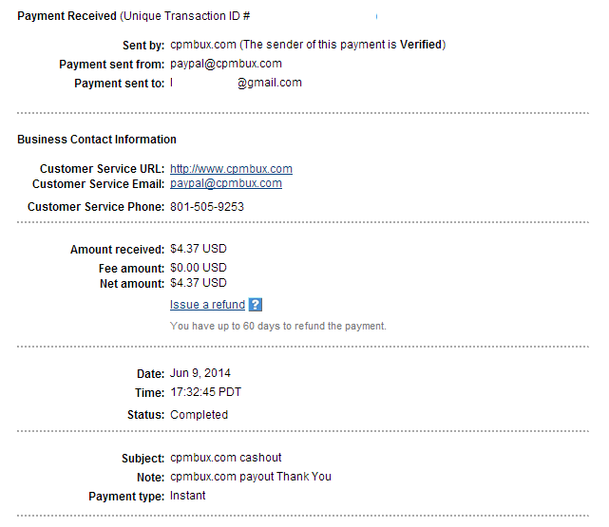Image resolution: width=609 pixels, height=527 pixels.
Task: Click the Jun 9, 2014 date value
Action: pyautogui.click(x=200, y=373)
